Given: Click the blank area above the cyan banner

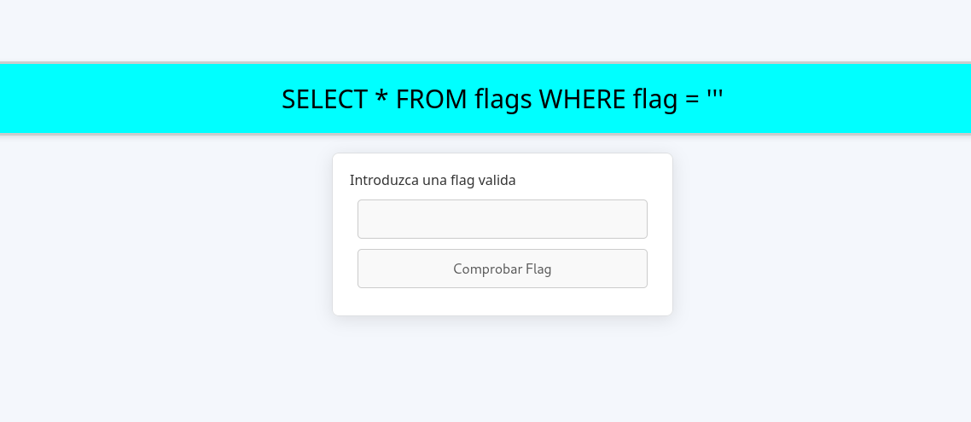Looking at the screenshot, I should tap(485, 31).
